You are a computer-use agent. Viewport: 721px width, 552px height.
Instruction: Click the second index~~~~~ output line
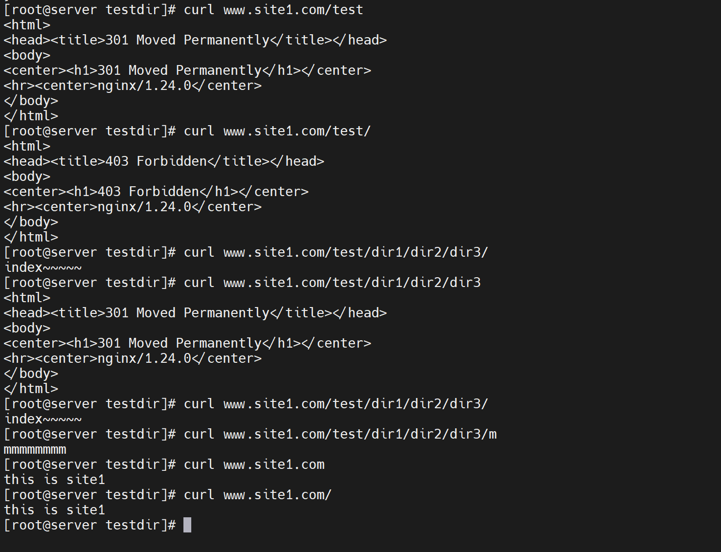43,419
